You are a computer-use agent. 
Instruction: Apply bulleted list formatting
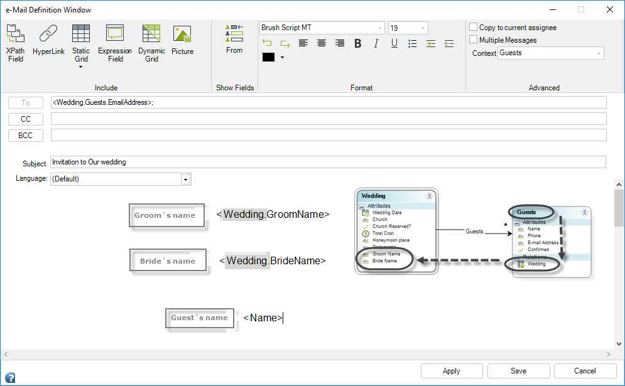[413, 43]
